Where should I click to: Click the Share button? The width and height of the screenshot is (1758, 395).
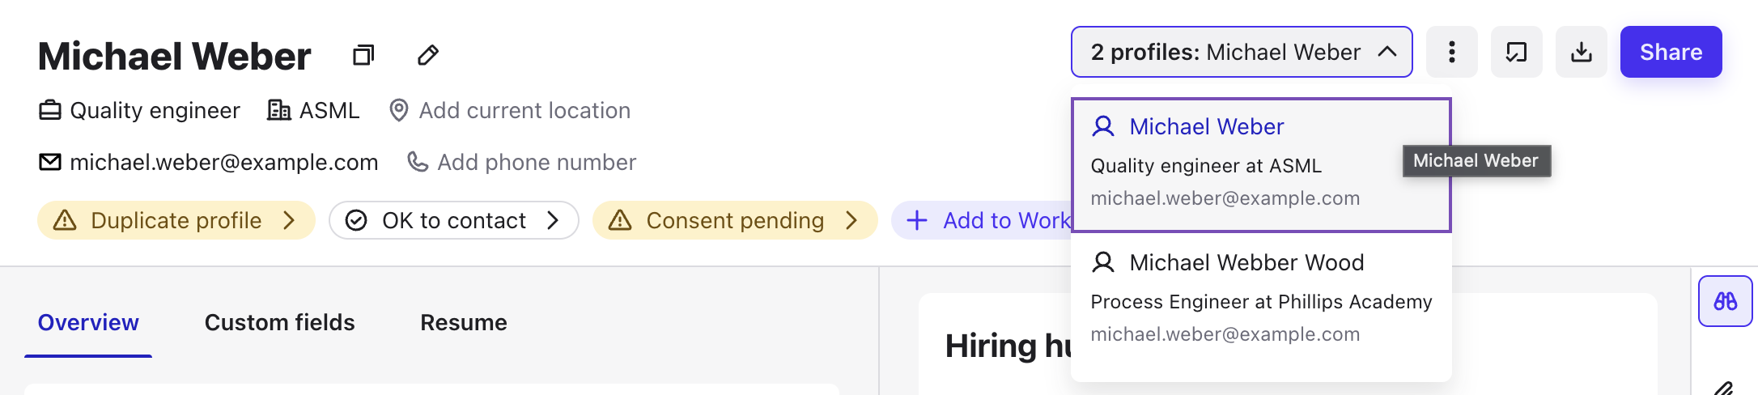(x=1671, y=52)
